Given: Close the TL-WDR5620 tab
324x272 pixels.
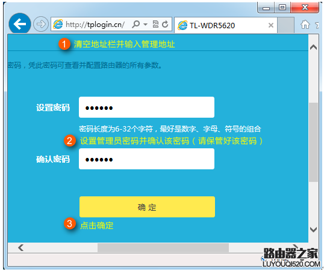Looking at the screenshot, I should tap(270, 25).
